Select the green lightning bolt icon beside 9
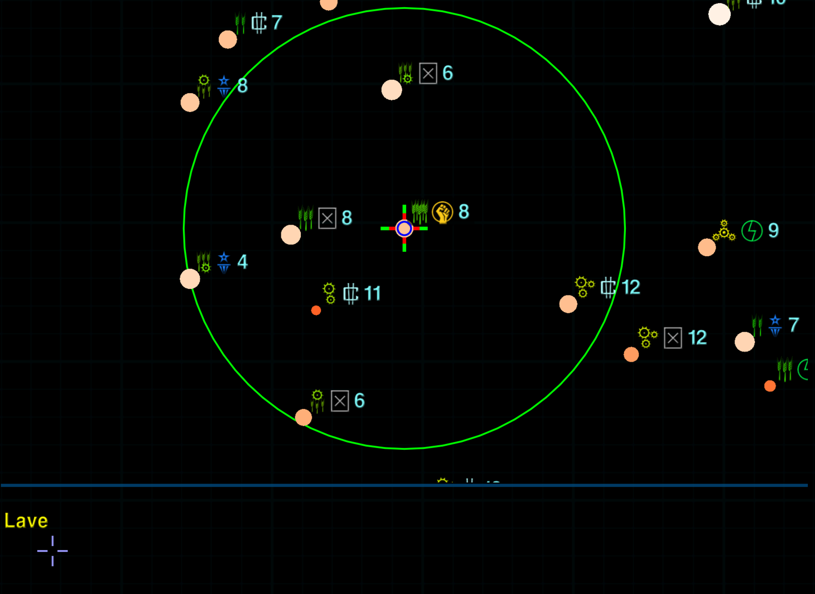This screenshot has height=594, width=815. click(x=751, y=231)
